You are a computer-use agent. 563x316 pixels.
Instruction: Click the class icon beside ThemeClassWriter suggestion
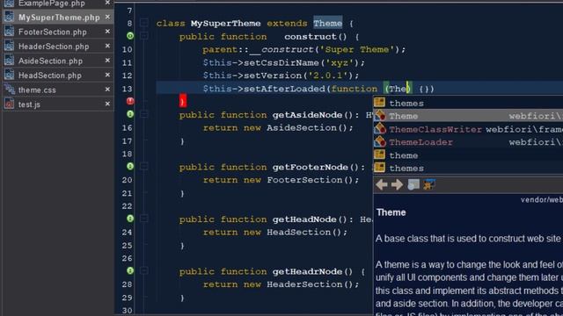click(380, 129)
